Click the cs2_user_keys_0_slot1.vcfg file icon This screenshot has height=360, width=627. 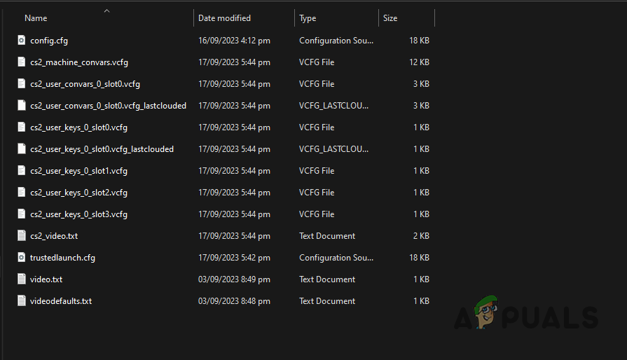[x=22, y=170]
